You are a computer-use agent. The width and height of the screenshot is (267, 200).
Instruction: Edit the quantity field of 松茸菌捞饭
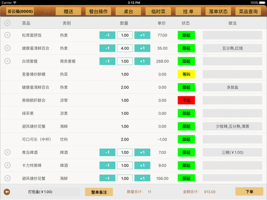tap(125, 35)
